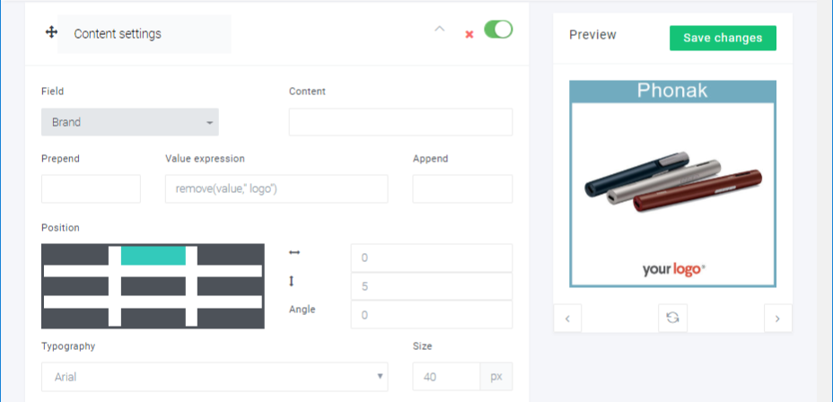Click the move handle beside Content settings
The image size is (833, 402).
point(51,33)
